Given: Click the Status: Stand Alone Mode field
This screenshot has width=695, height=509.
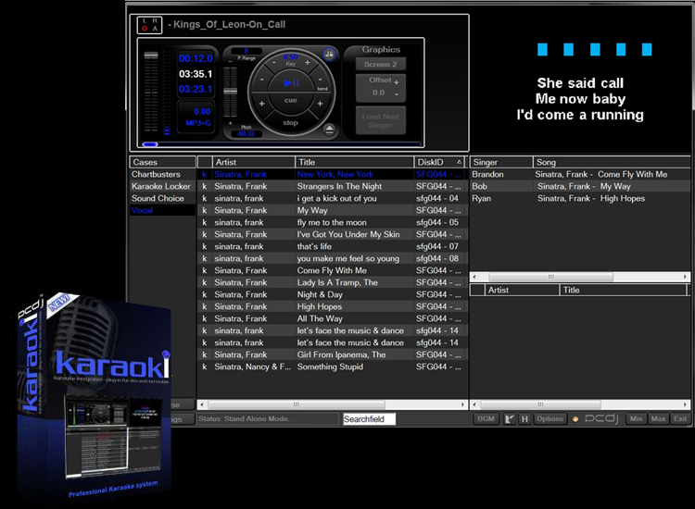Looking at the screenshot, I should coord(268,418).
